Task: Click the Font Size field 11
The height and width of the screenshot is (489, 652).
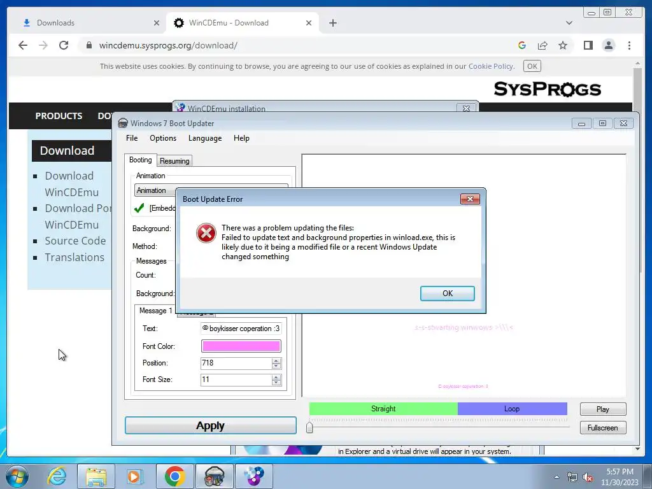Action: click(236, 379)
